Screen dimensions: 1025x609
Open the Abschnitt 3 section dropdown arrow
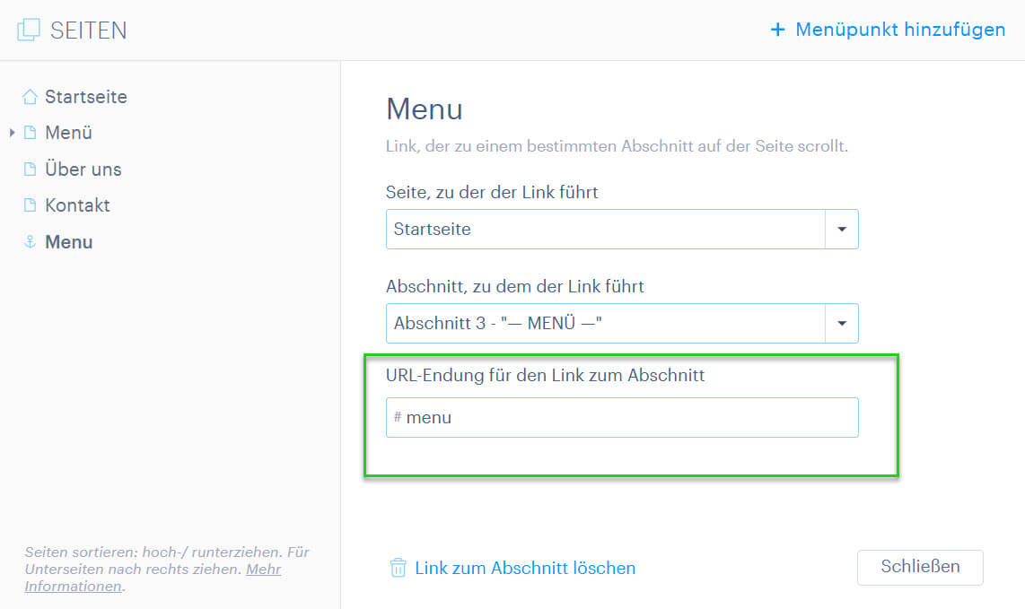tap(842, 324)
